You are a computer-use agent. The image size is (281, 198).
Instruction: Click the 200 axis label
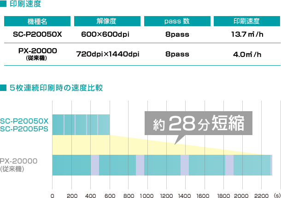coord(72,196)
